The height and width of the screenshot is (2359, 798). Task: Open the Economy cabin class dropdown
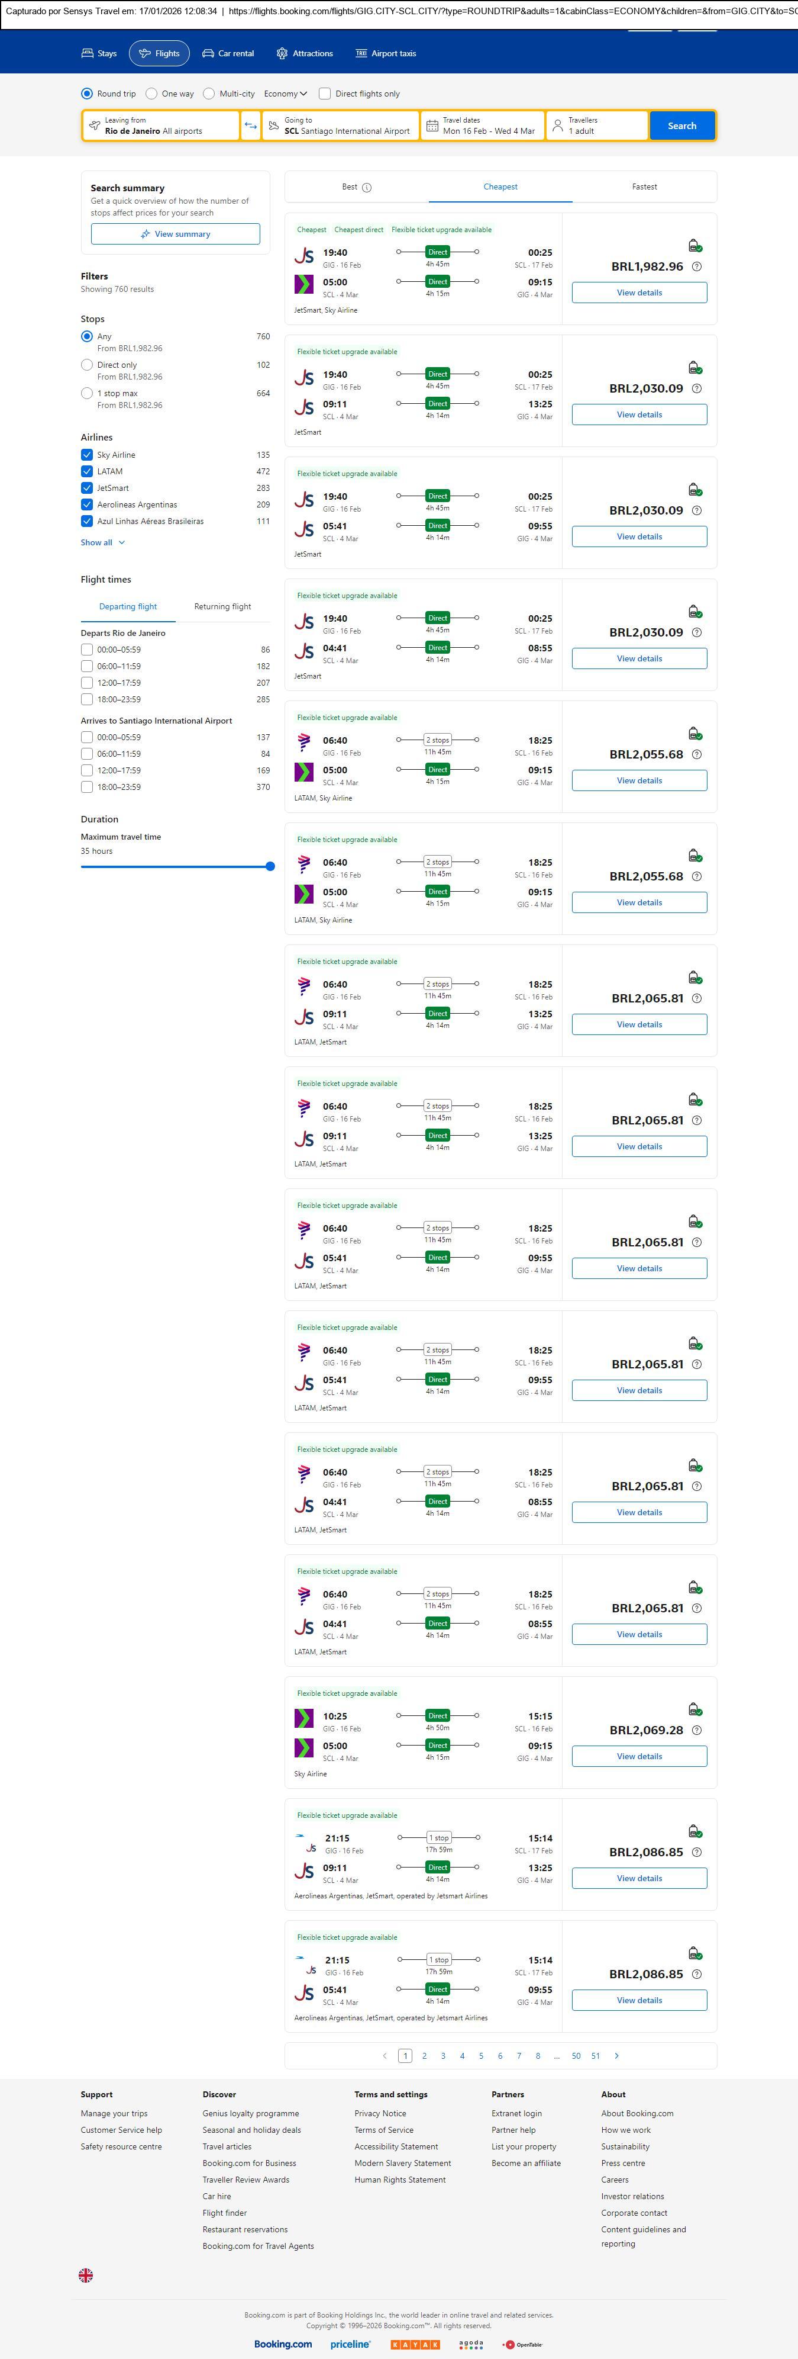click(x=286, y=94)
